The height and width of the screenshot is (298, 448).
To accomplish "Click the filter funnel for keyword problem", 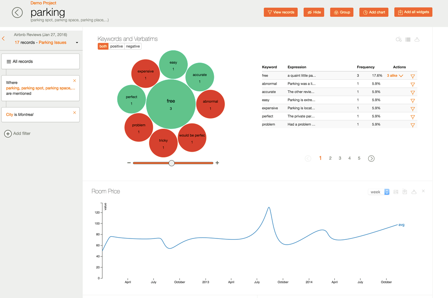I will (413, 125).
